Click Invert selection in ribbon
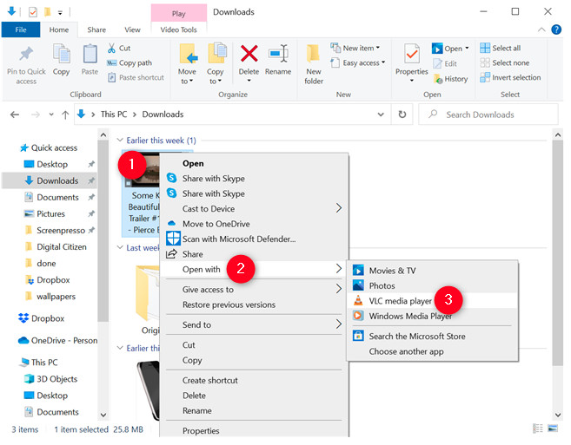This screenshot has height=445, width=571. click(x=510, y=77)
